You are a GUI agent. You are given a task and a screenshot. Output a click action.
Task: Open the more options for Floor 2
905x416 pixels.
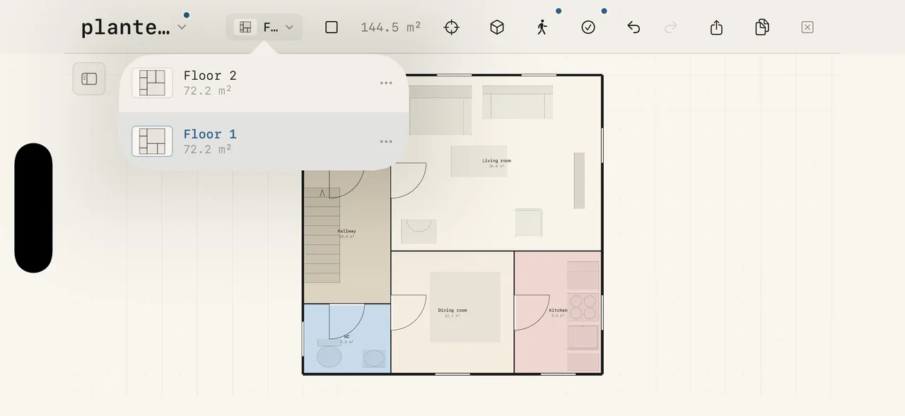point(386,83)
